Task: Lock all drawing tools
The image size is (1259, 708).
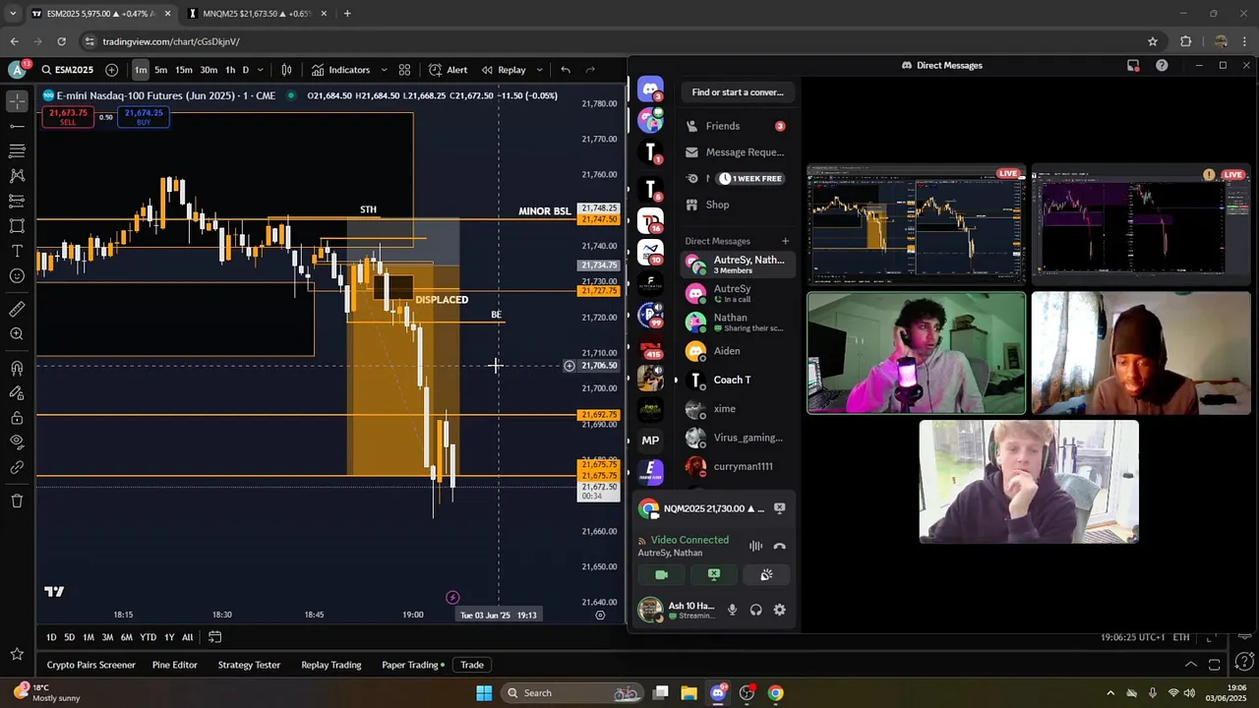Action: pyautogui.click(x=17, y=418)
